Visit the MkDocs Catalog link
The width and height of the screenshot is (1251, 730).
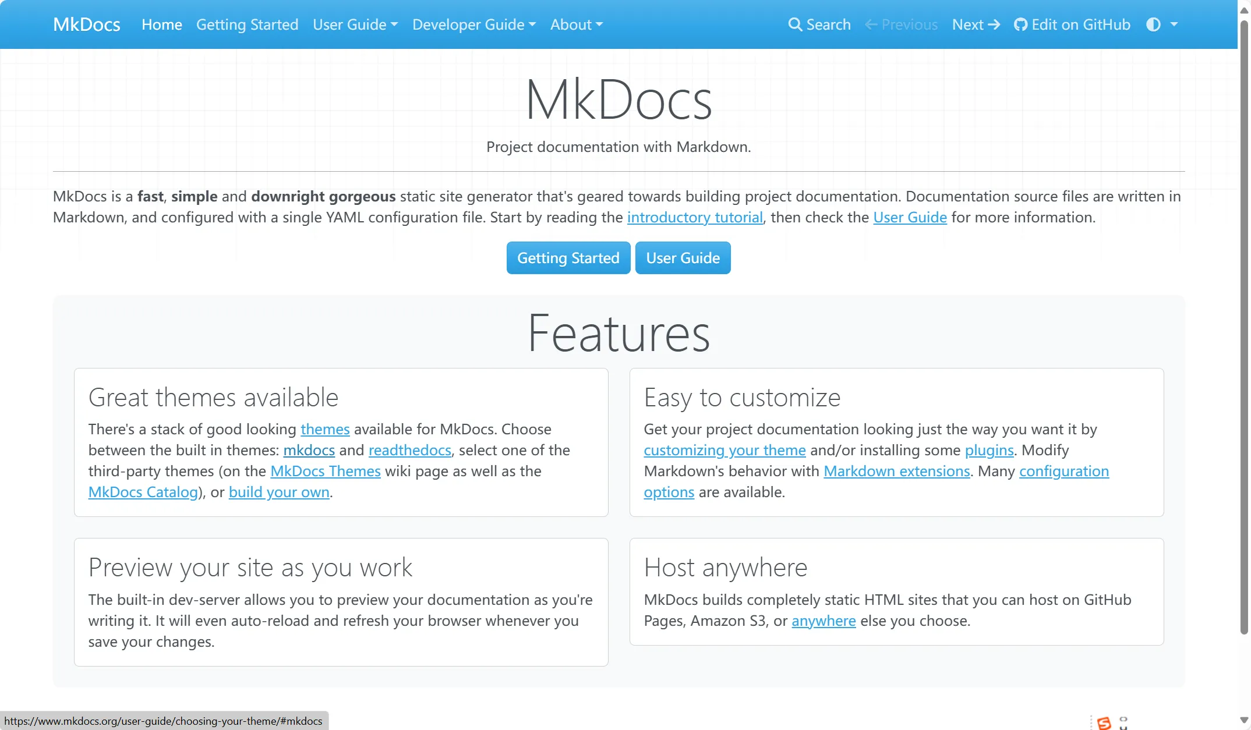coord(143,492)
